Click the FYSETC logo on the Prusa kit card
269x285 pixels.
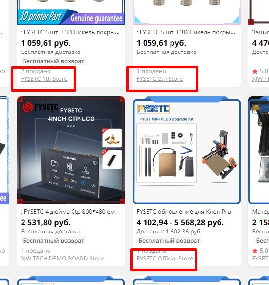point(153,109)
